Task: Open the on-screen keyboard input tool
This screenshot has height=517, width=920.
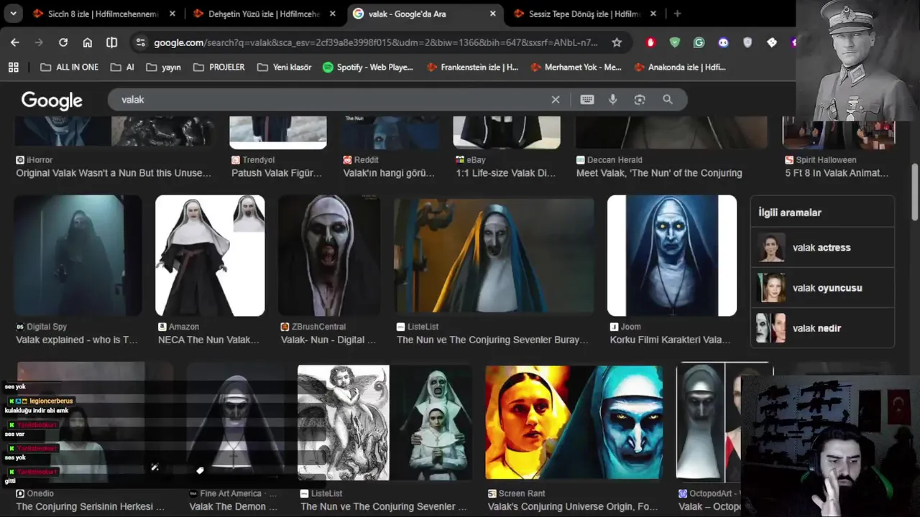Action: (587, 100)
